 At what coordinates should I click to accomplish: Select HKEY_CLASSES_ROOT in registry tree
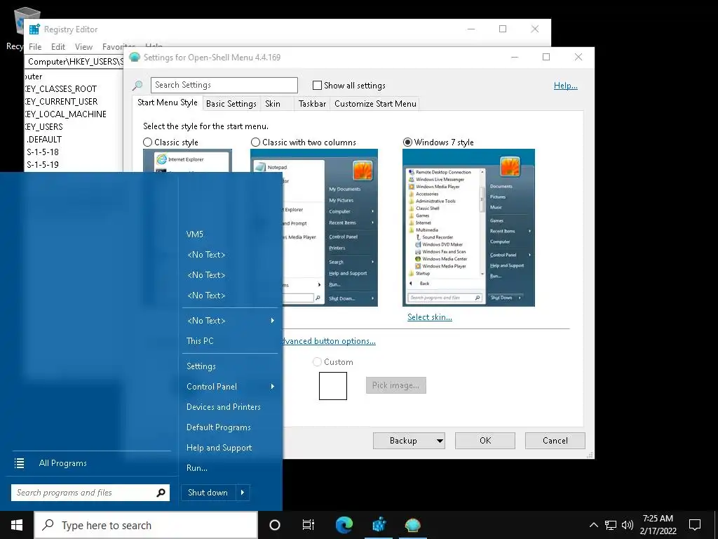[x=62, y=89]
